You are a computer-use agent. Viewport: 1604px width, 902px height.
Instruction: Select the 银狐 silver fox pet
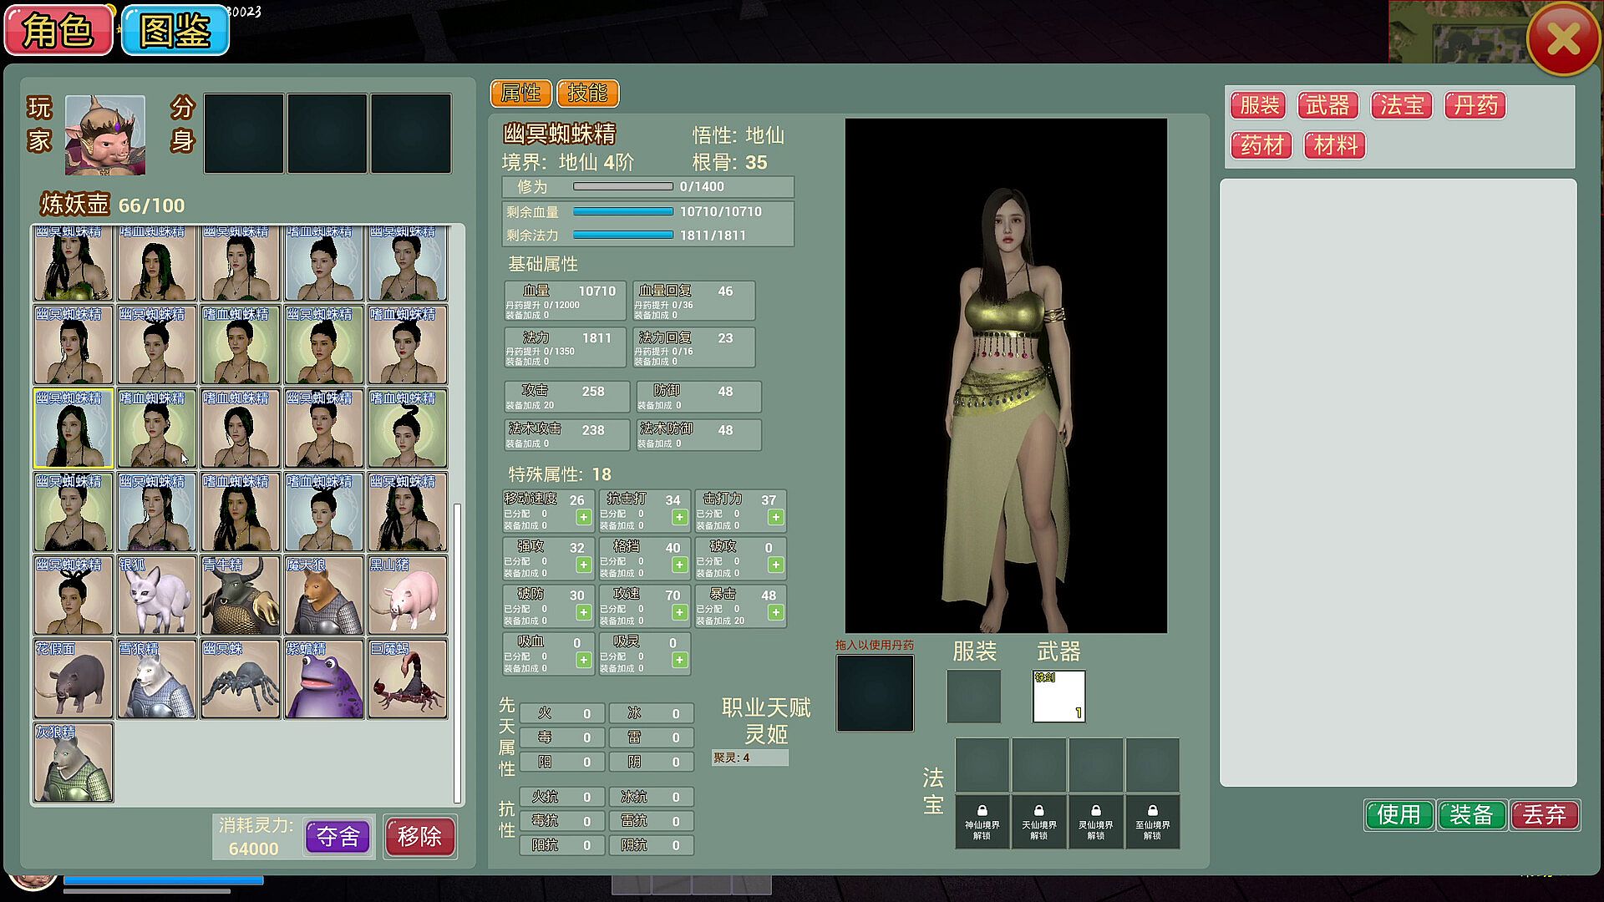156,595
